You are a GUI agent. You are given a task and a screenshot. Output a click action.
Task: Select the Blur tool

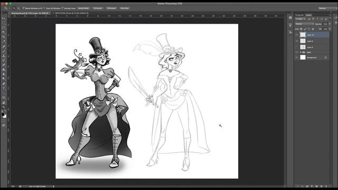point(4,74)
